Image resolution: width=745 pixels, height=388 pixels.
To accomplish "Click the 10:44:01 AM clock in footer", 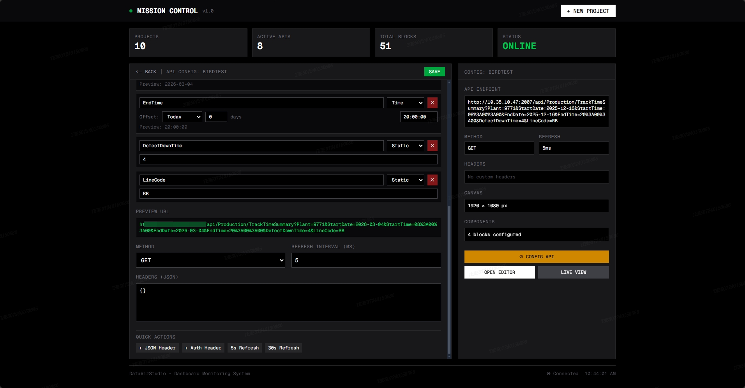I will 600,374.
